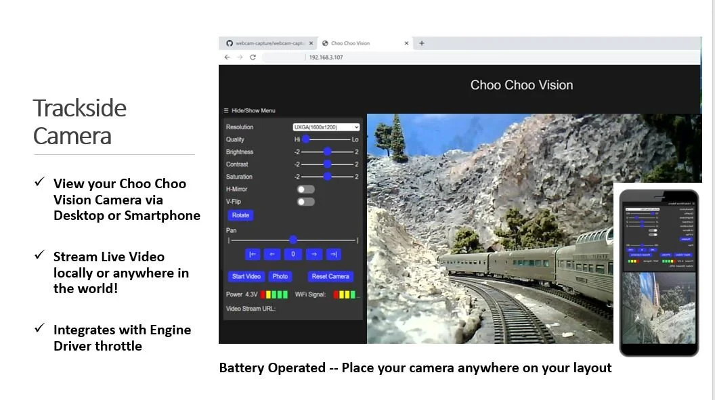Enable the H-Mirror toggle
715x400 pixels.
305,189
